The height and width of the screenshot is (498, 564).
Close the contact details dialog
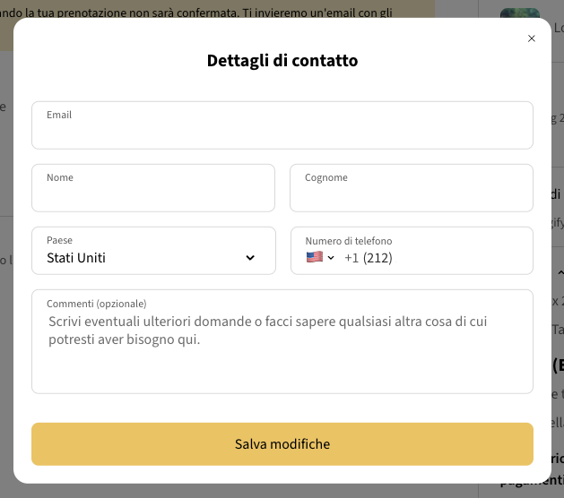[x=532, y=39]
